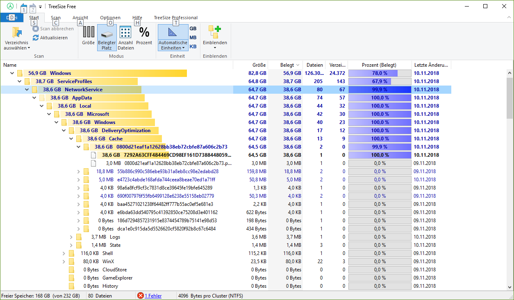Image resolution: width=514 pixels, height=300 pixels.
Task: Click the folder icon of GameExplorer
Action: pyautogui.click(x=71, y=278)
